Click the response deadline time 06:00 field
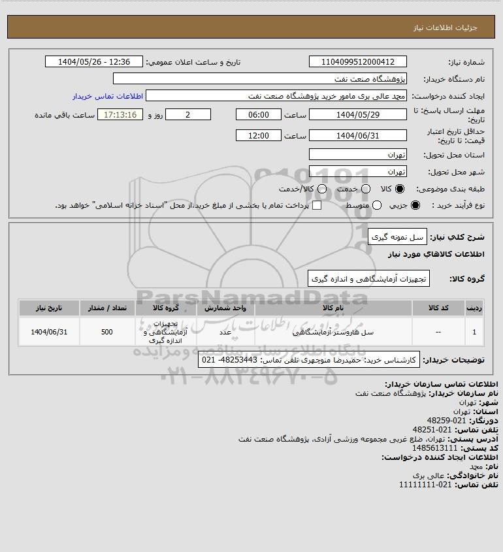 tap(259, 114)
